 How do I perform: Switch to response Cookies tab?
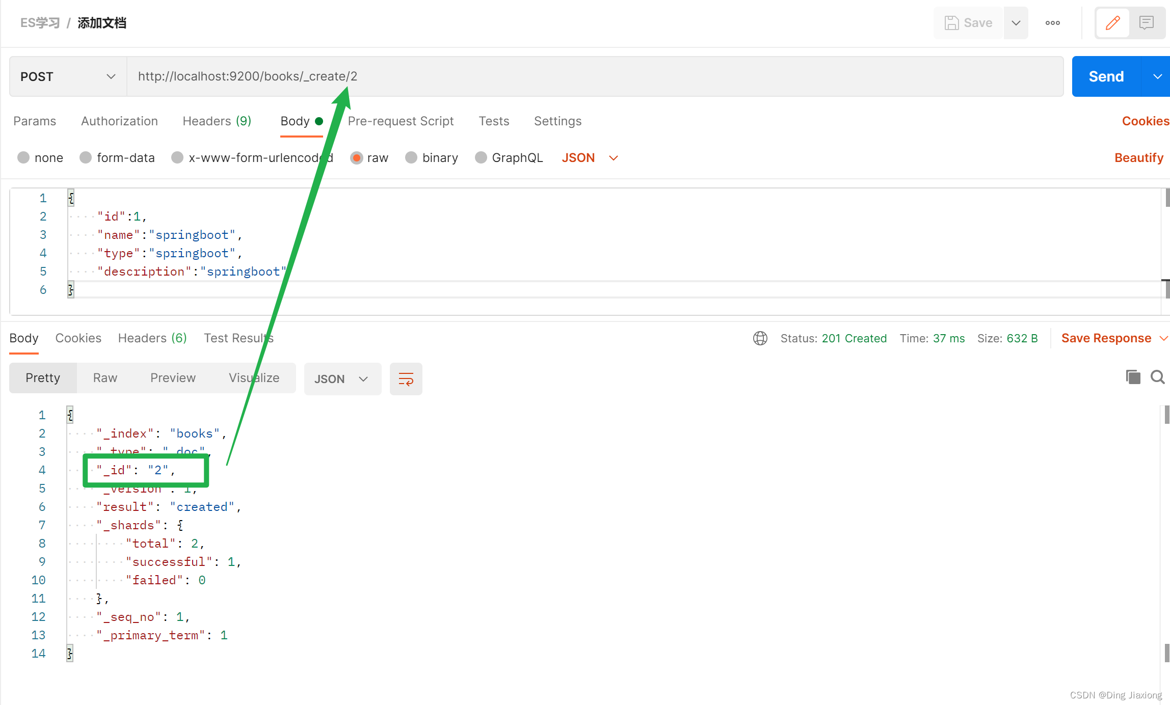click(x=78, y=338)
